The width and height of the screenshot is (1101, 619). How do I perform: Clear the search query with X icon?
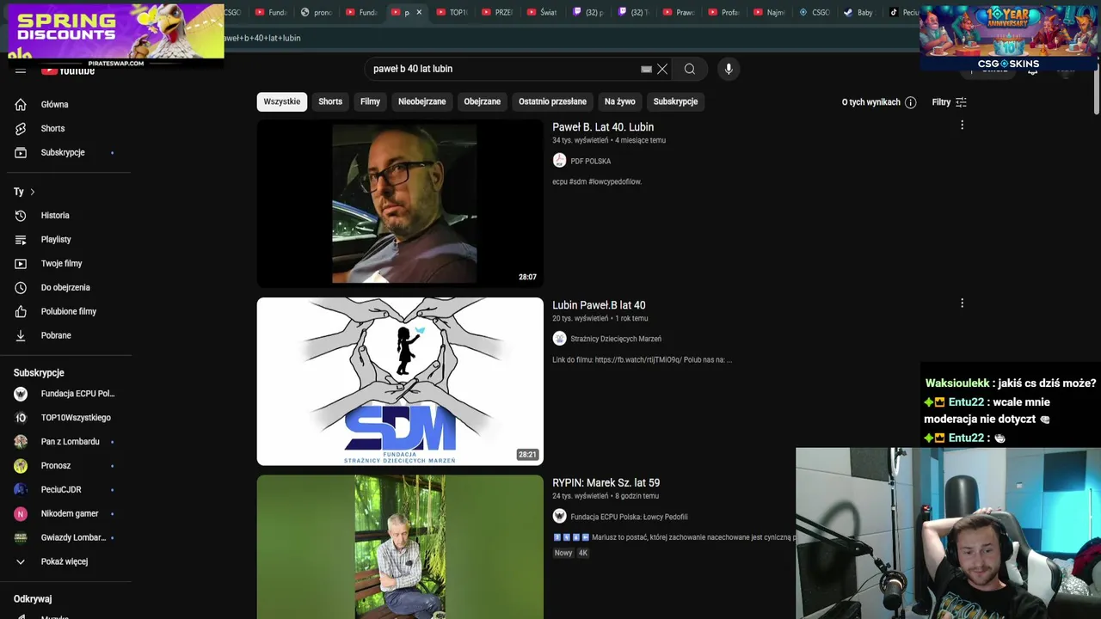662,69
